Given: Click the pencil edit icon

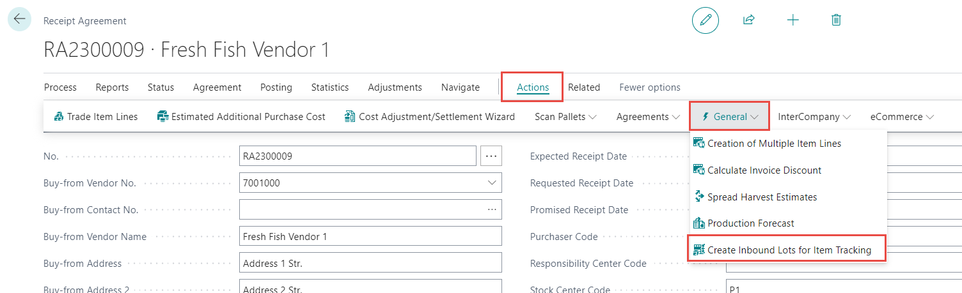Looking at the screenshot, I should 706,20.
